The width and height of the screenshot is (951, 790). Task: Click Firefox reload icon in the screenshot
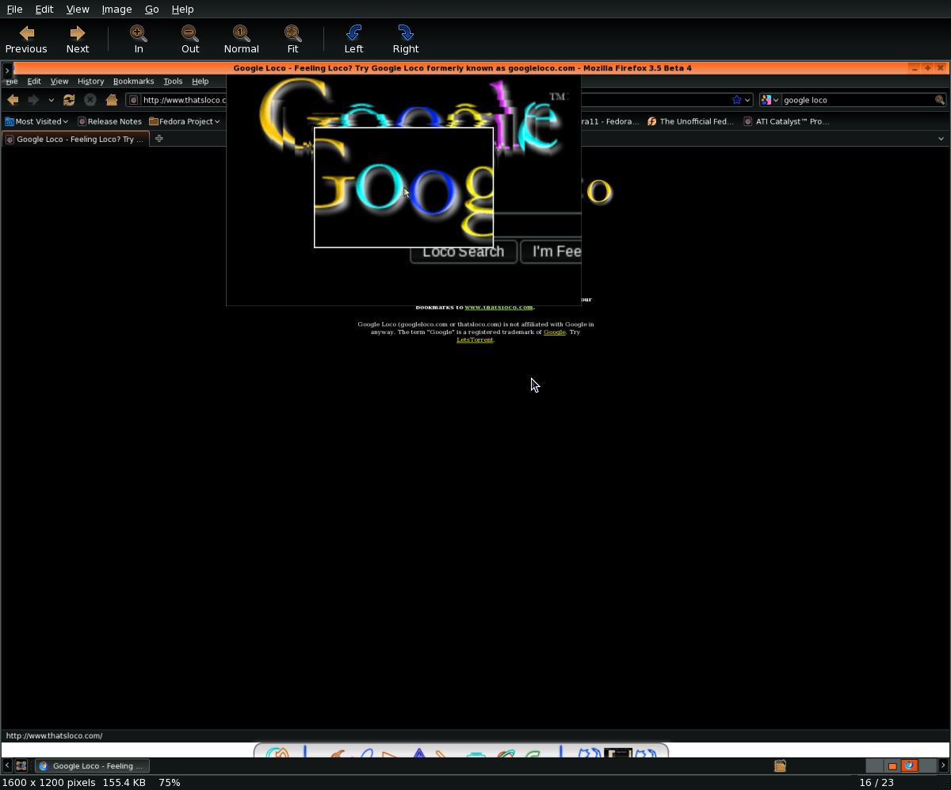[x=69, y=100]
